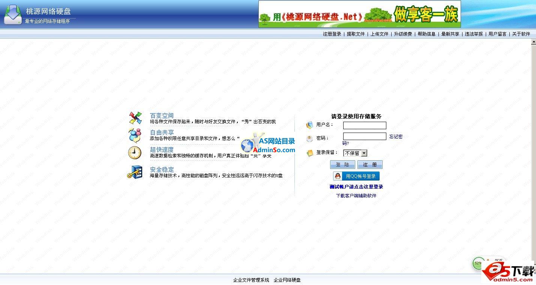Open 关于软件 in the top menu
This screenshot has width=536, height=285.
coord(521,34)
